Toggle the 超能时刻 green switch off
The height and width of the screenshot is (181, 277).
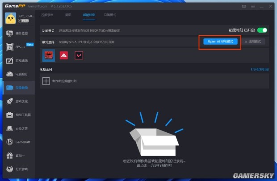pos(262,30)
